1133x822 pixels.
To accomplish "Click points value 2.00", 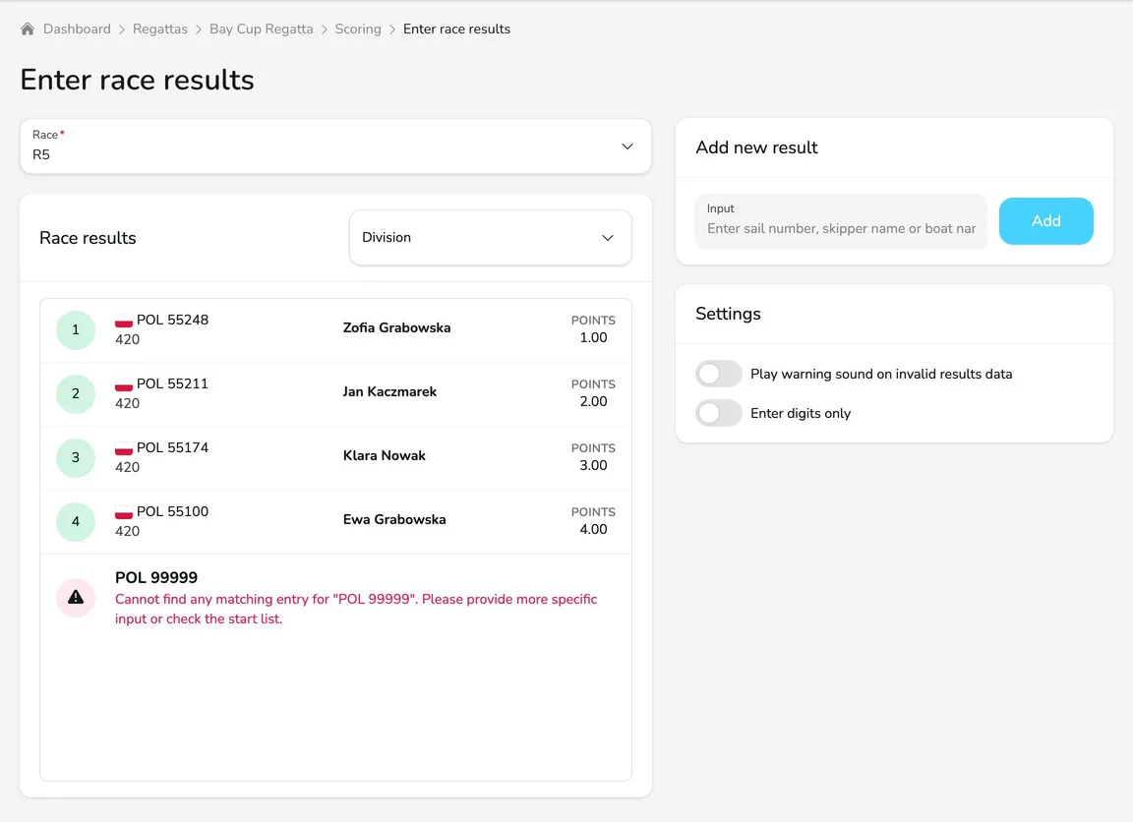I will coord(593,401).
